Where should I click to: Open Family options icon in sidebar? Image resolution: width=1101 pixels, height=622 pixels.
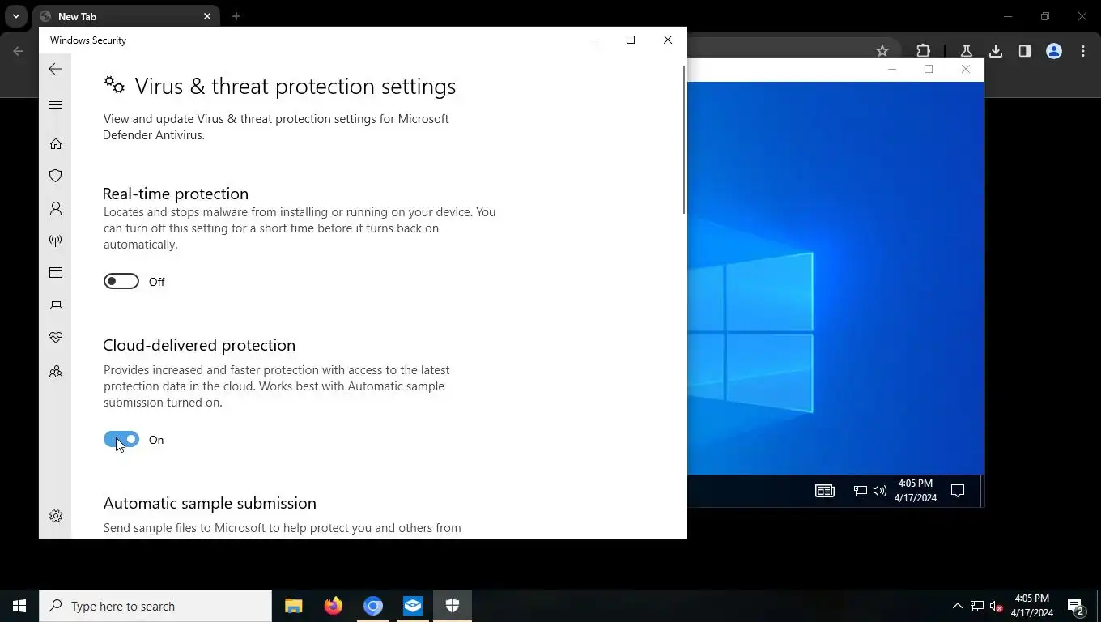[x=56, y=372]
